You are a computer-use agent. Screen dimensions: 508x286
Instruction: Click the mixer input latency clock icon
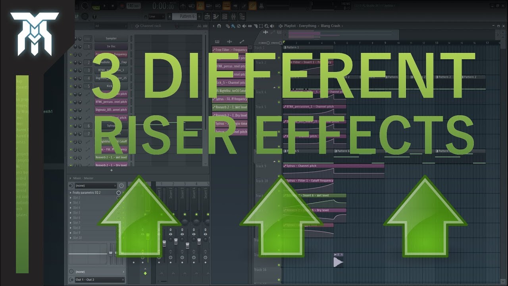[121, 186]
